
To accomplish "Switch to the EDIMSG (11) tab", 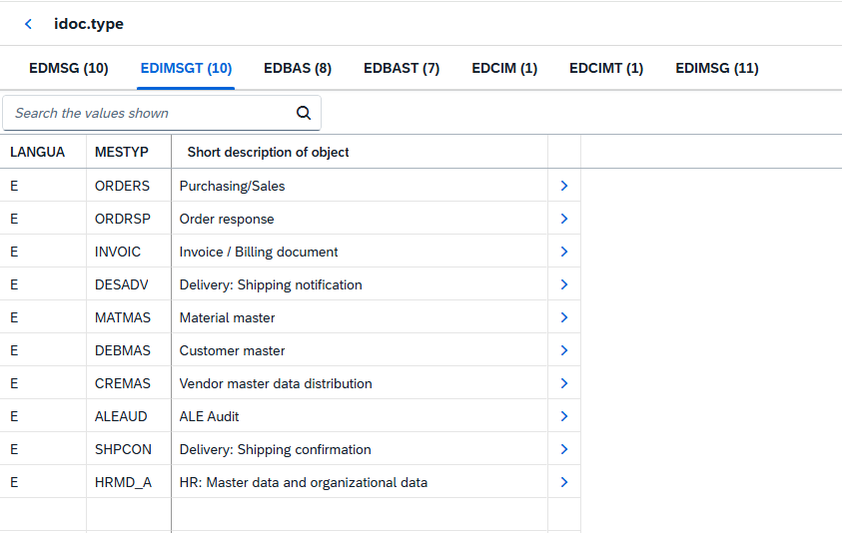I will [717, 68].
